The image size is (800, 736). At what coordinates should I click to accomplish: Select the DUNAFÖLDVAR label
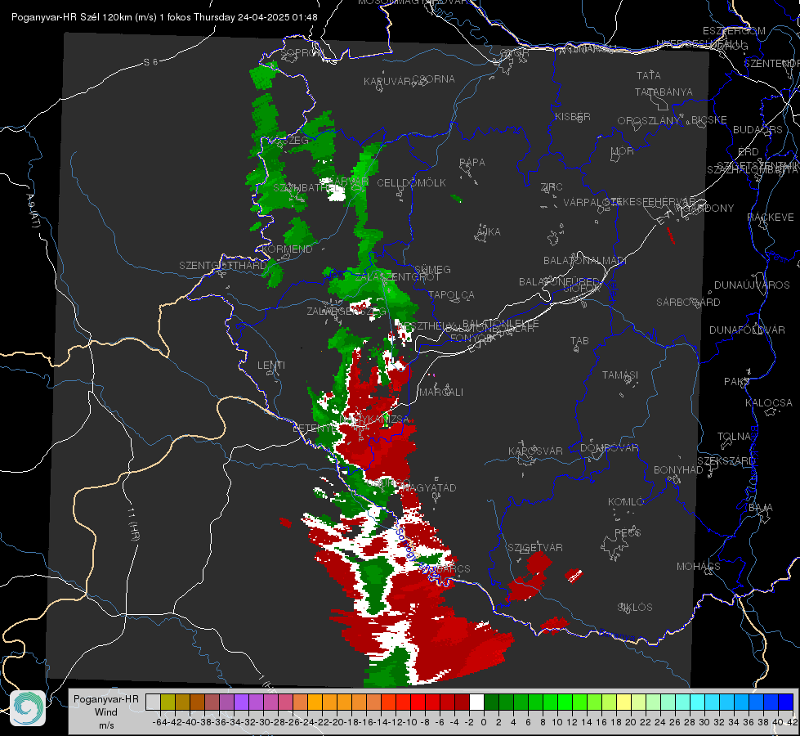747,330
